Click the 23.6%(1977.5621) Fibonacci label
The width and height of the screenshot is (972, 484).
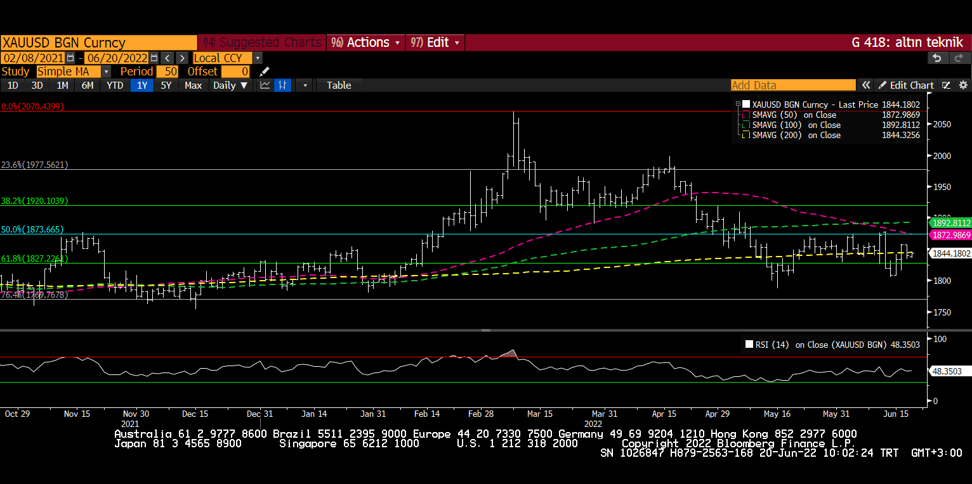(x=34, y=165)
